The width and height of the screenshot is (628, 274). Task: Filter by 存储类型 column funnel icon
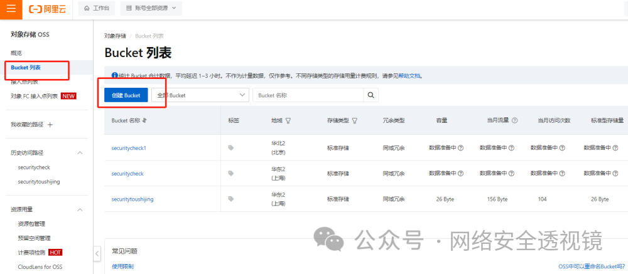pyautogui.click(x=354, y=120)
